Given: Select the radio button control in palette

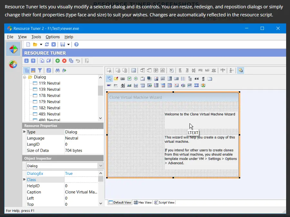Looking at the screenshot, I should (x=136, y=79).
